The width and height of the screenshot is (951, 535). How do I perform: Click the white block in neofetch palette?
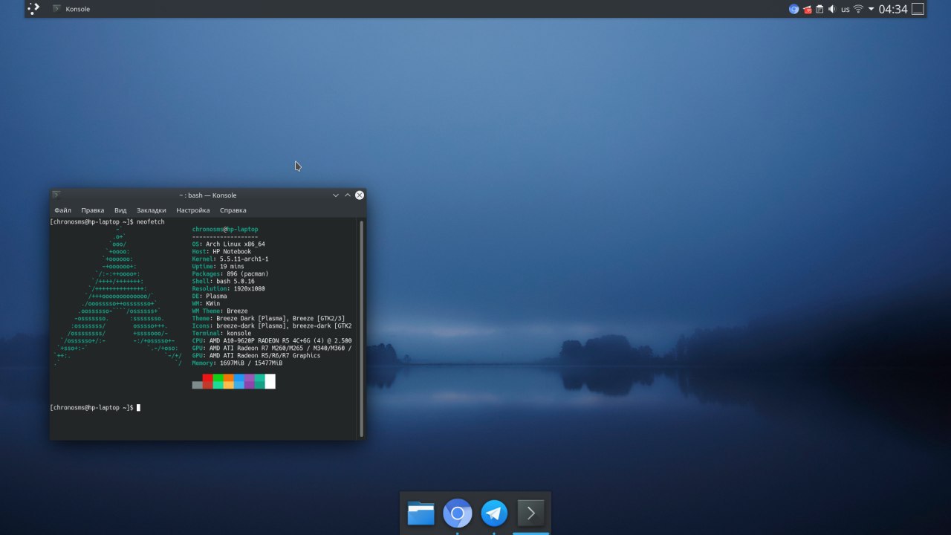coord(270,381)
